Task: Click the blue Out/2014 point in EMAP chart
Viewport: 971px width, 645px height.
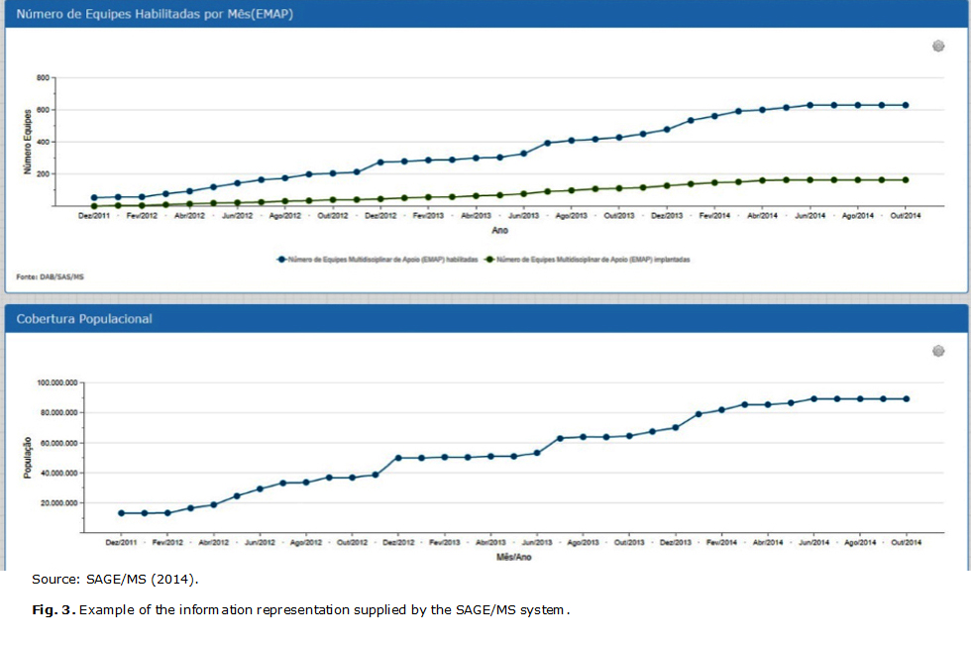Action: [905, 105]
